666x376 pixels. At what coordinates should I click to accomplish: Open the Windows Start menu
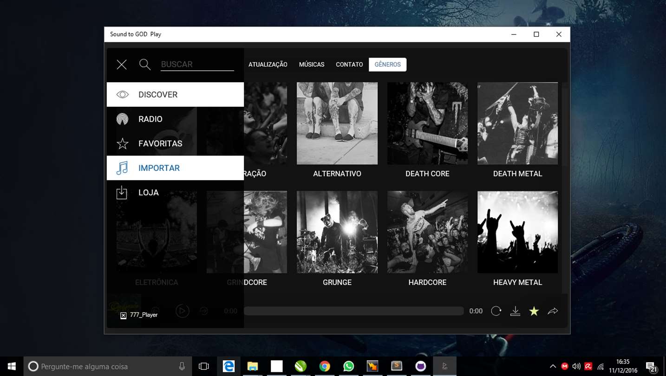click(12, 366)
